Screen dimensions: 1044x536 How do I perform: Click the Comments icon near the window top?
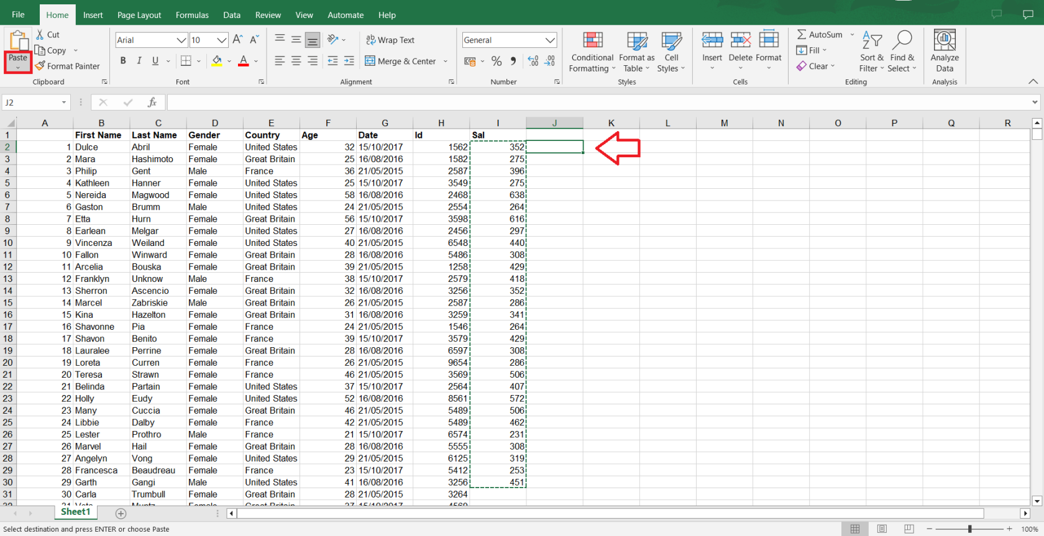click(1028, 14)
